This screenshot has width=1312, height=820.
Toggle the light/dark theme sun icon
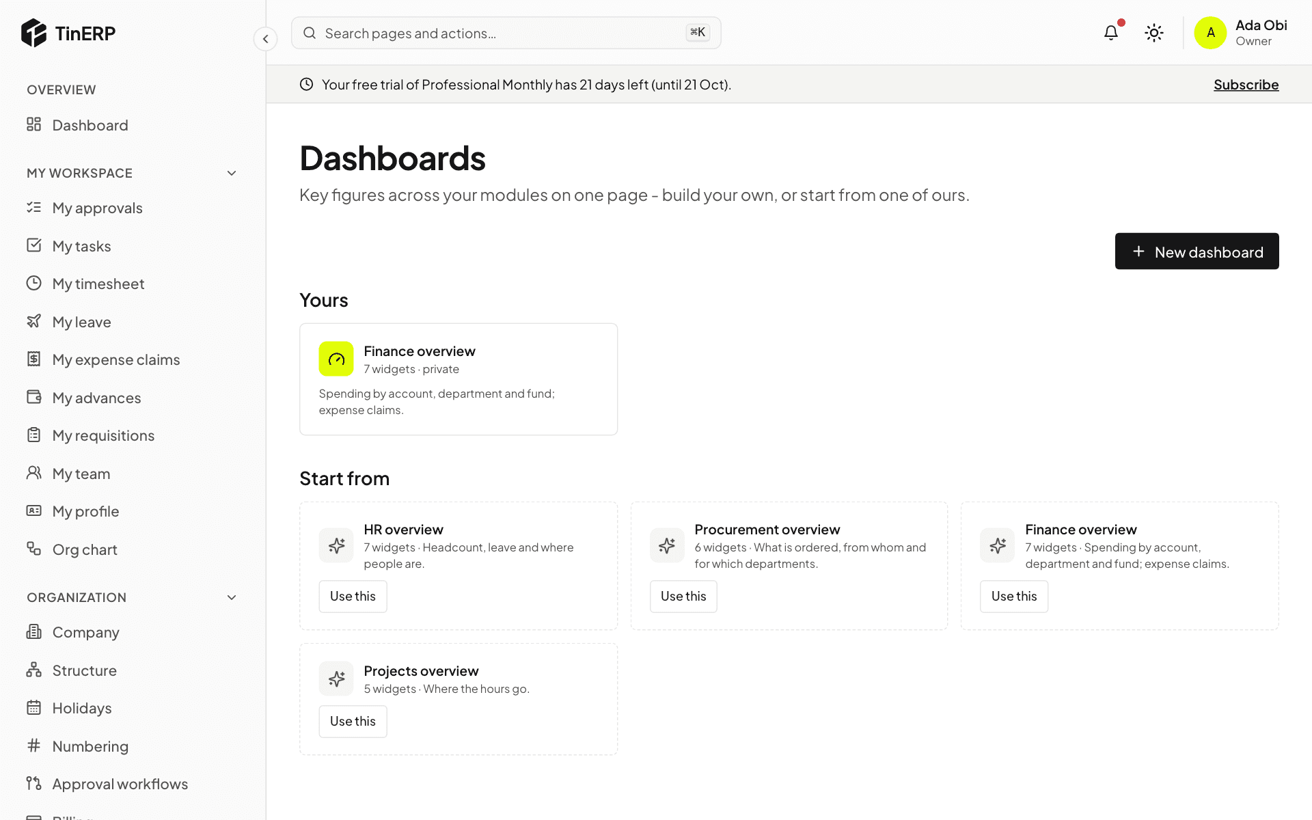(x=1154, y=33)
